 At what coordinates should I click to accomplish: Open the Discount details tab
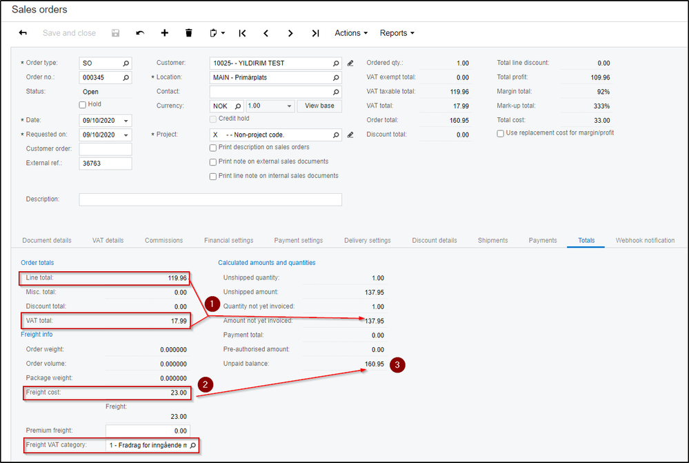coord(434,241)
